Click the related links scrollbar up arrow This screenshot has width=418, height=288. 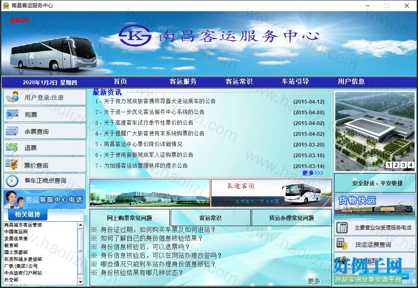click(x=81, y=225)
